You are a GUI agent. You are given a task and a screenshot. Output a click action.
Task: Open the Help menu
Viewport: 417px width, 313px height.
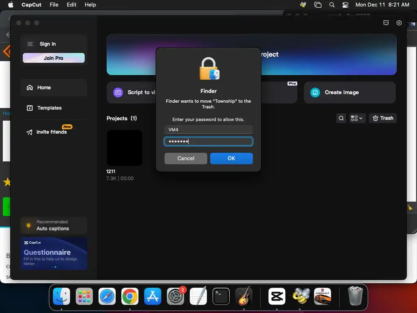pos(90,4)
